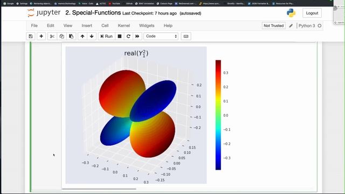Open the Insert menu

[x=87, y=26]
